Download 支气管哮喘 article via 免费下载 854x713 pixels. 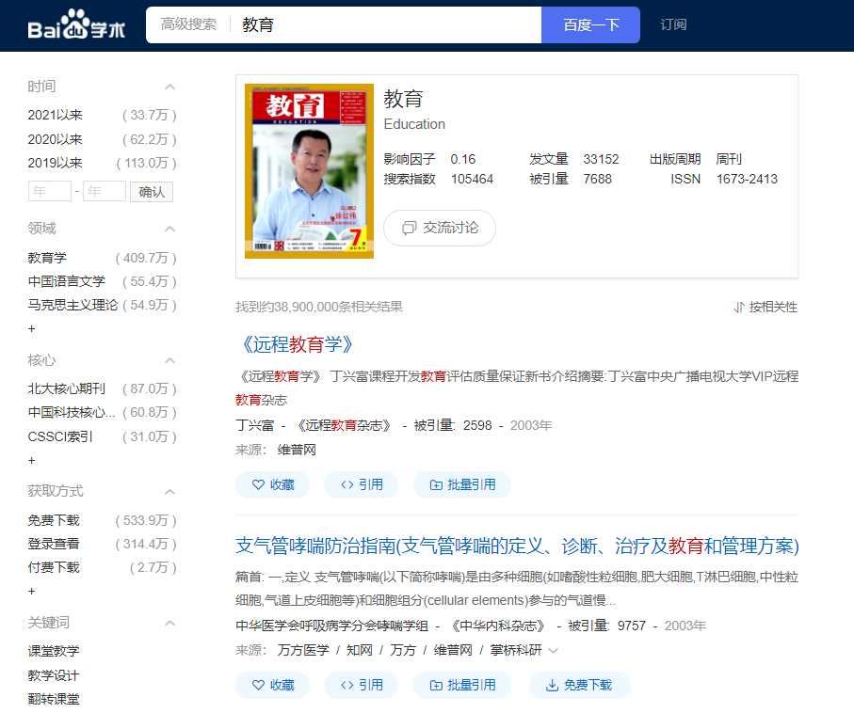tap(579, 685)
